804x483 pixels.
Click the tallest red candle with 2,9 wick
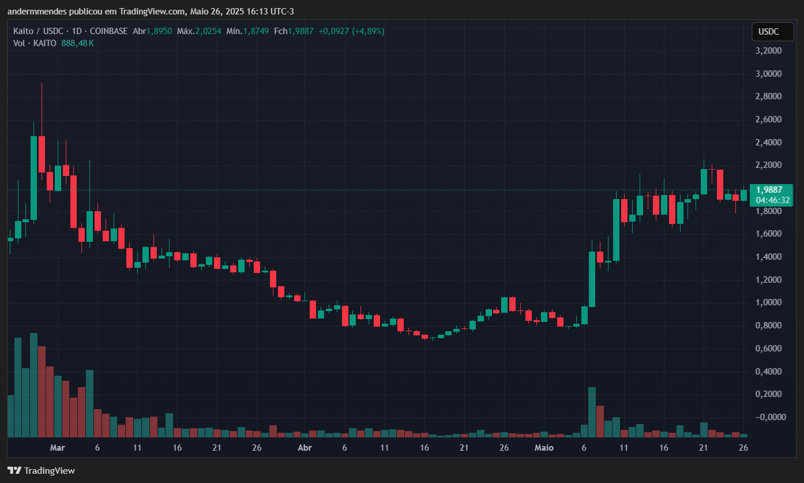coord(42,153)
